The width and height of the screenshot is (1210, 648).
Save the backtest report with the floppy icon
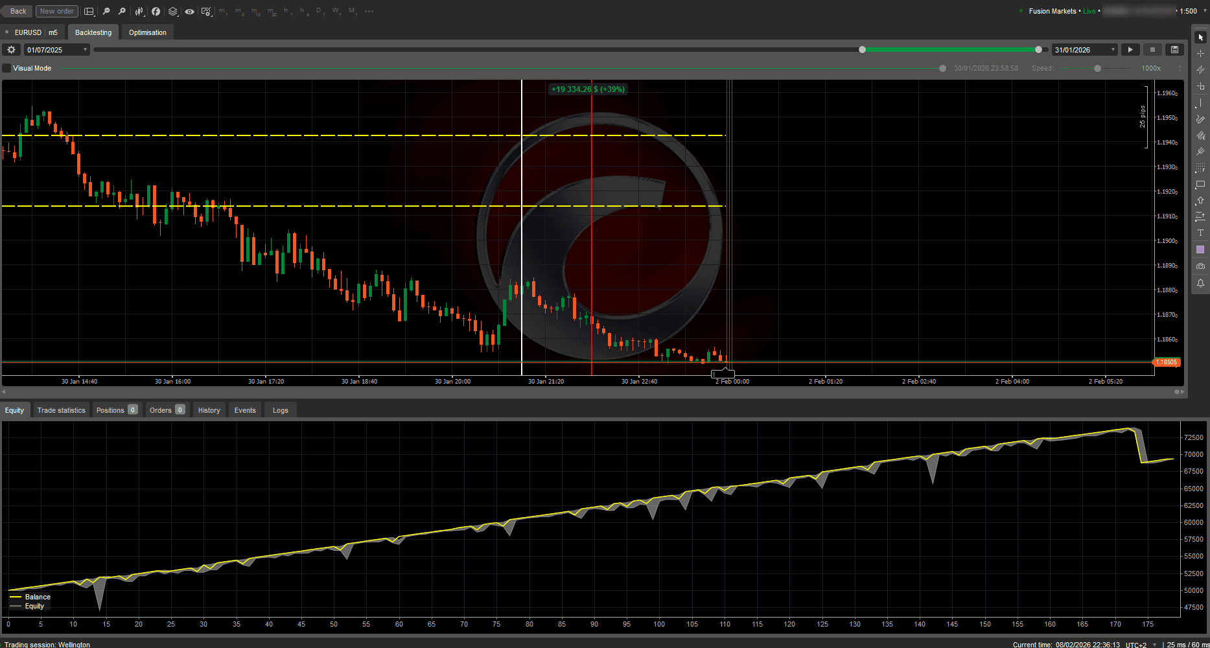point(1174,49)
